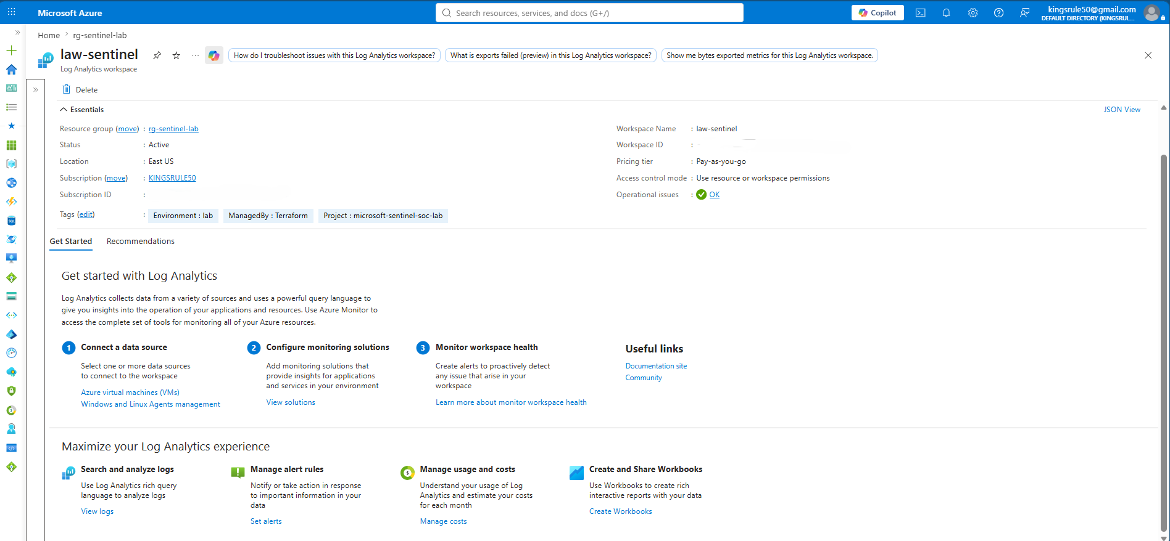The width and height of the screenshot is (1170, 541).
Task: Click rg-sentinel-lab breadcrumb
Action: pyautogui.click(x=100, y=35)
